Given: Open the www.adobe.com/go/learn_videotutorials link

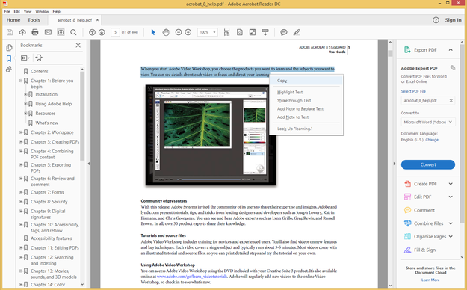Looking at the screenshot, I should (x=192, y=277).
